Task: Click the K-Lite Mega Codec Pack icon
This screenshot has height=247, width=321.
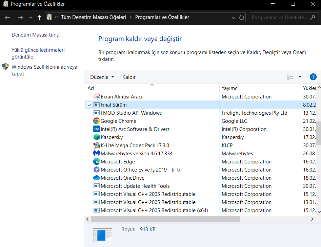Action: point(96,145)
